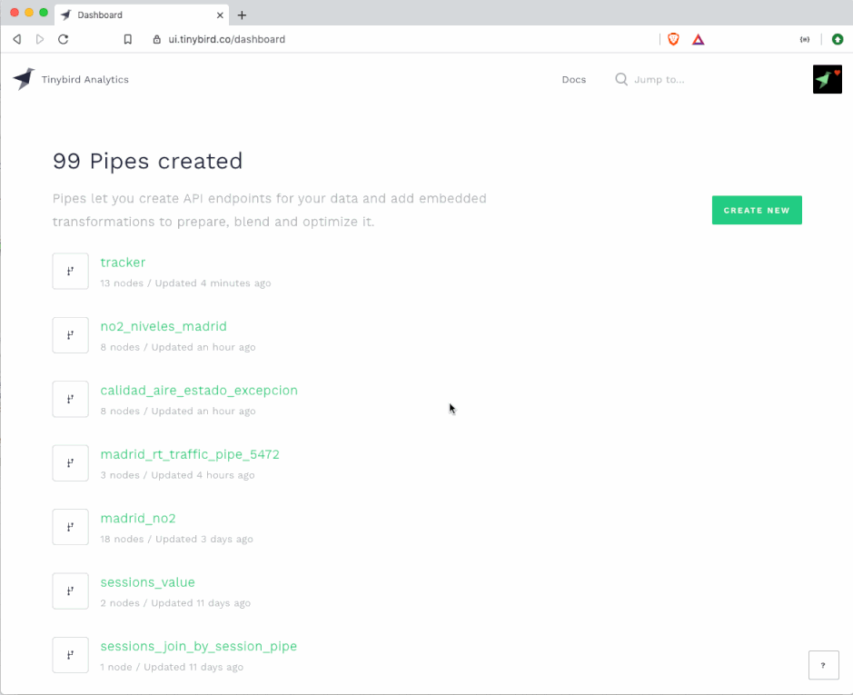Image resolution: width=853 pixels, height=695 pixels.
Task: Click the pipe icon beside tracker
Action: pos(70,271)
